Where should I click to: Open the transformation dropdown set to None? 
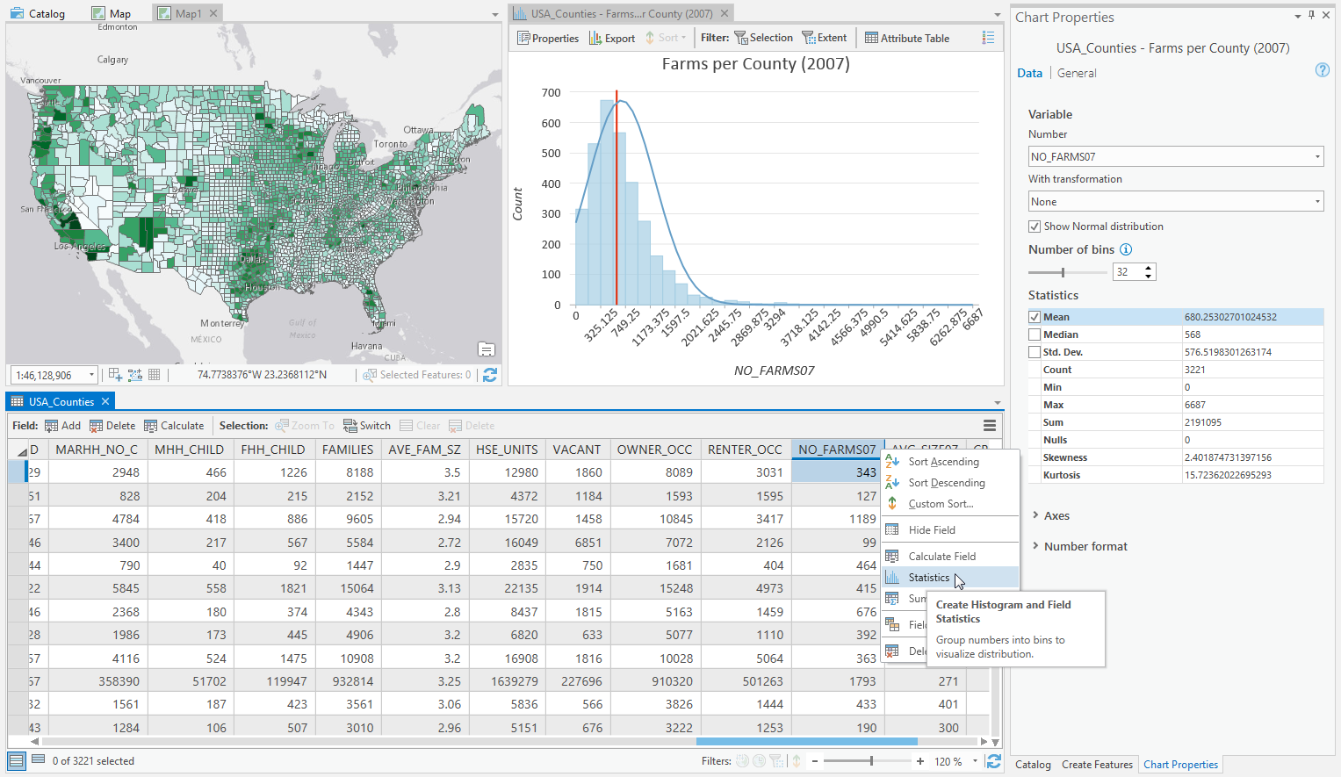click(1176, 202)
